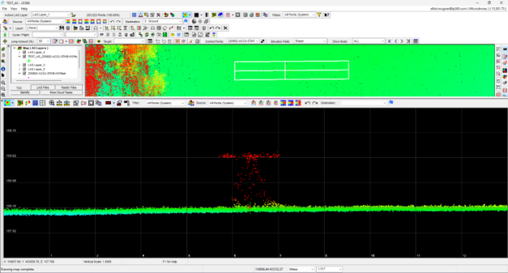Click the What's This help pointer icon
This screenshot has height=273, width=508.
coord(327,15)
